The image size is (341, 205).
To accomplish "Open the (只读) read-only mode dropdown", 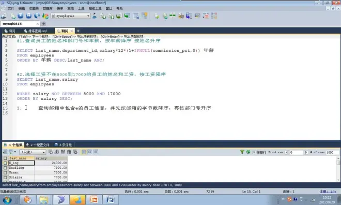I will coord(33,152).
